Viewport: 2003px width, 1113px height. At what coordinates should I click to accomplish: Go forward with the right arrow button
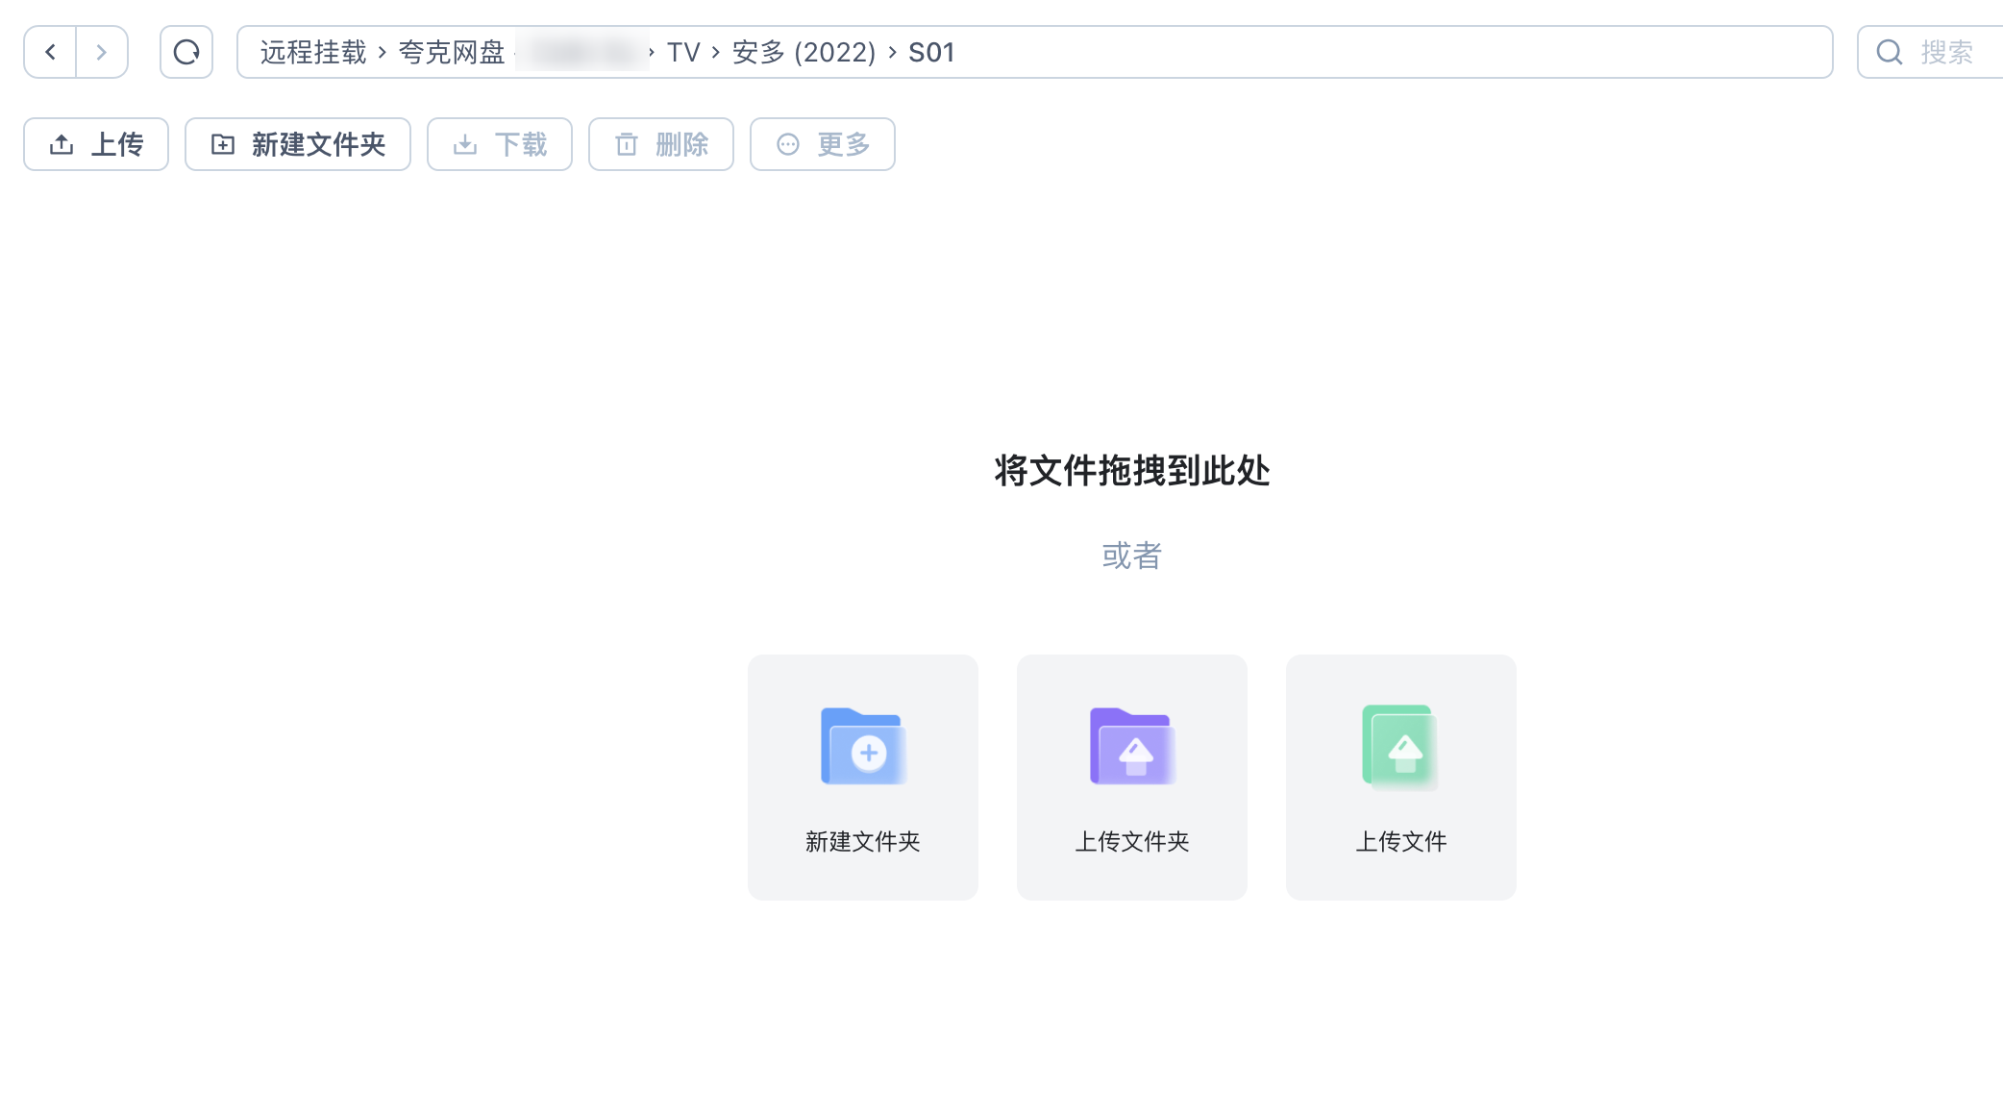[102, 52]
